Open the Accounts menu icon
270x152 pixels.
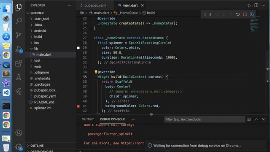19,133
